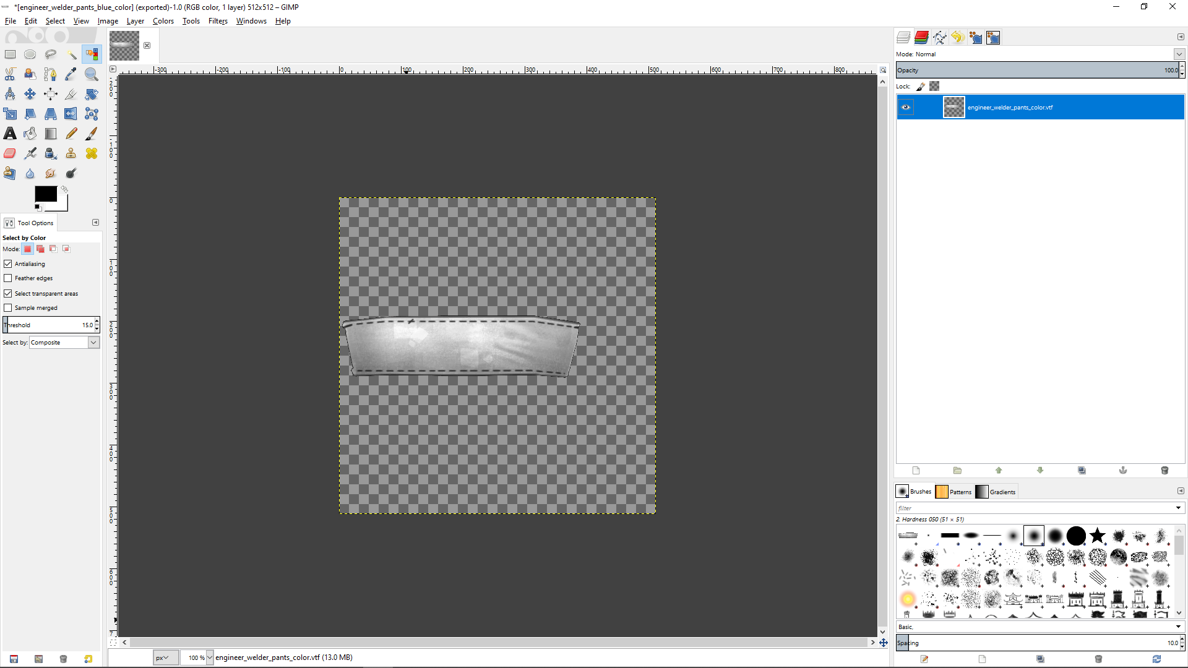Click the black foreground color swatch
The image size is (1188, 668).
pyautogui.click(x=45, y=194)
